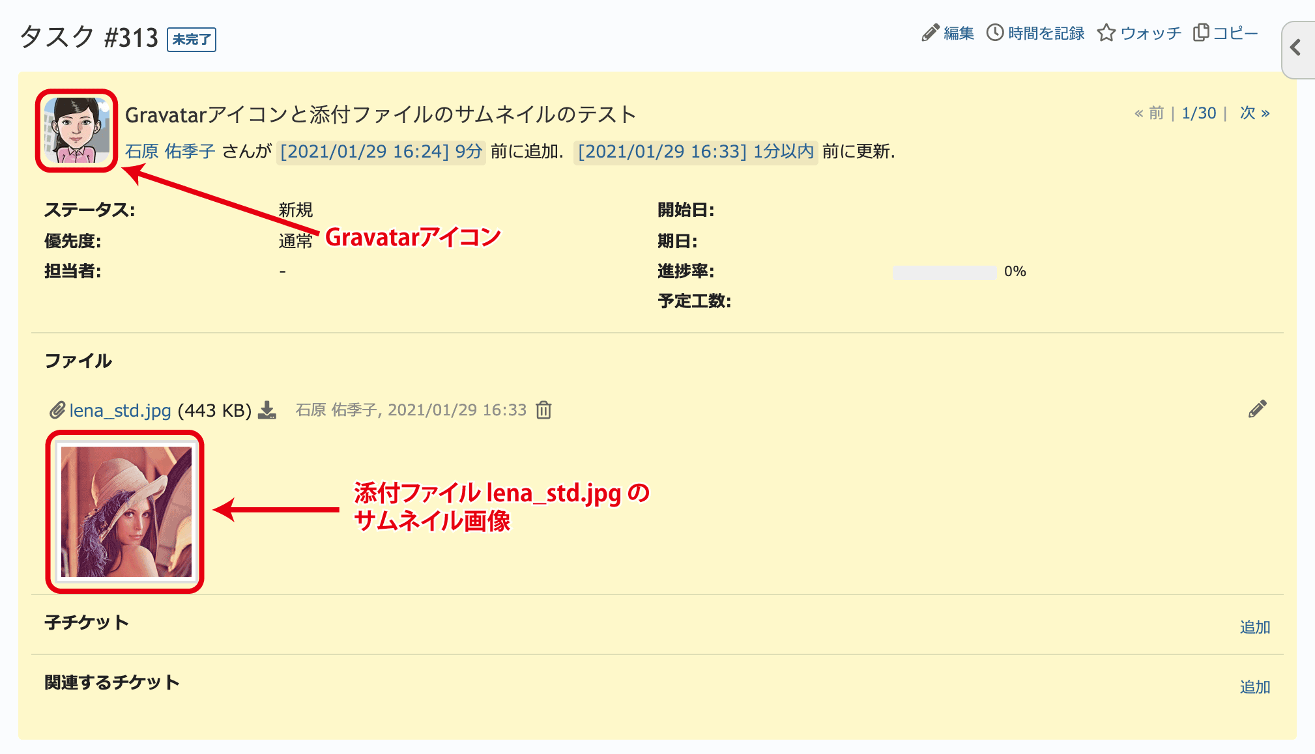The height and width of the screenshot is (754, 1315).
Task: Open the Gravatar avatar of 石原 佑季子
Action: 77,130
